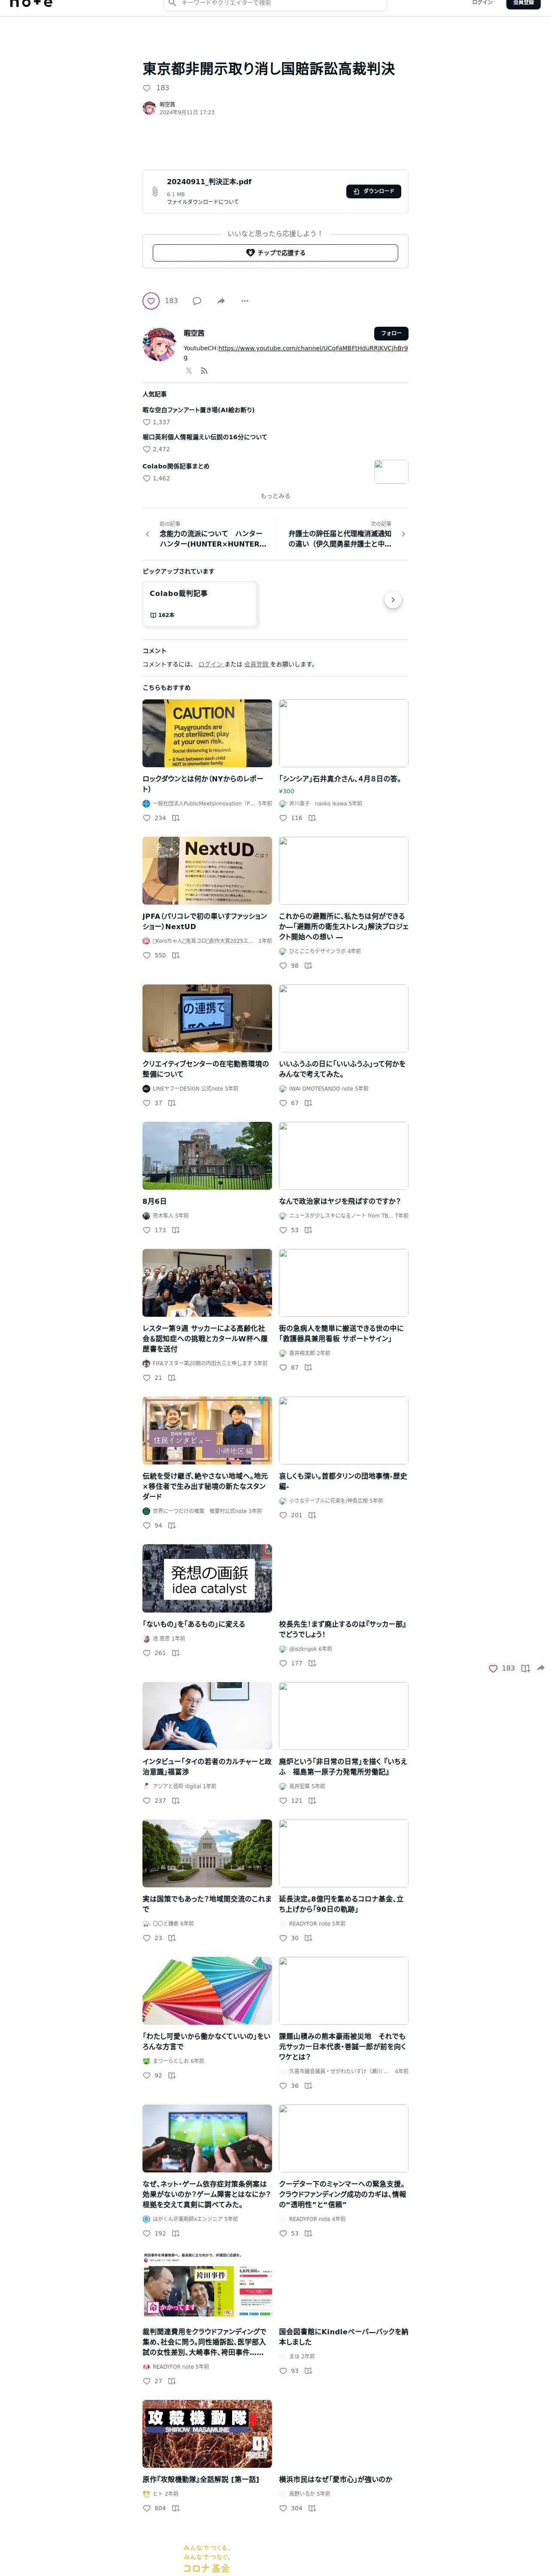Add the インタビュー タイの若者のカルチャー article to a magazine

pos(176,1801)
